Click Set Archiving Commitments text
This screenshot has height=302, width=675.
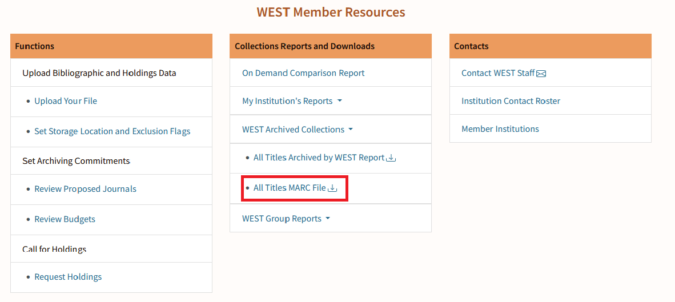[76, 161]
